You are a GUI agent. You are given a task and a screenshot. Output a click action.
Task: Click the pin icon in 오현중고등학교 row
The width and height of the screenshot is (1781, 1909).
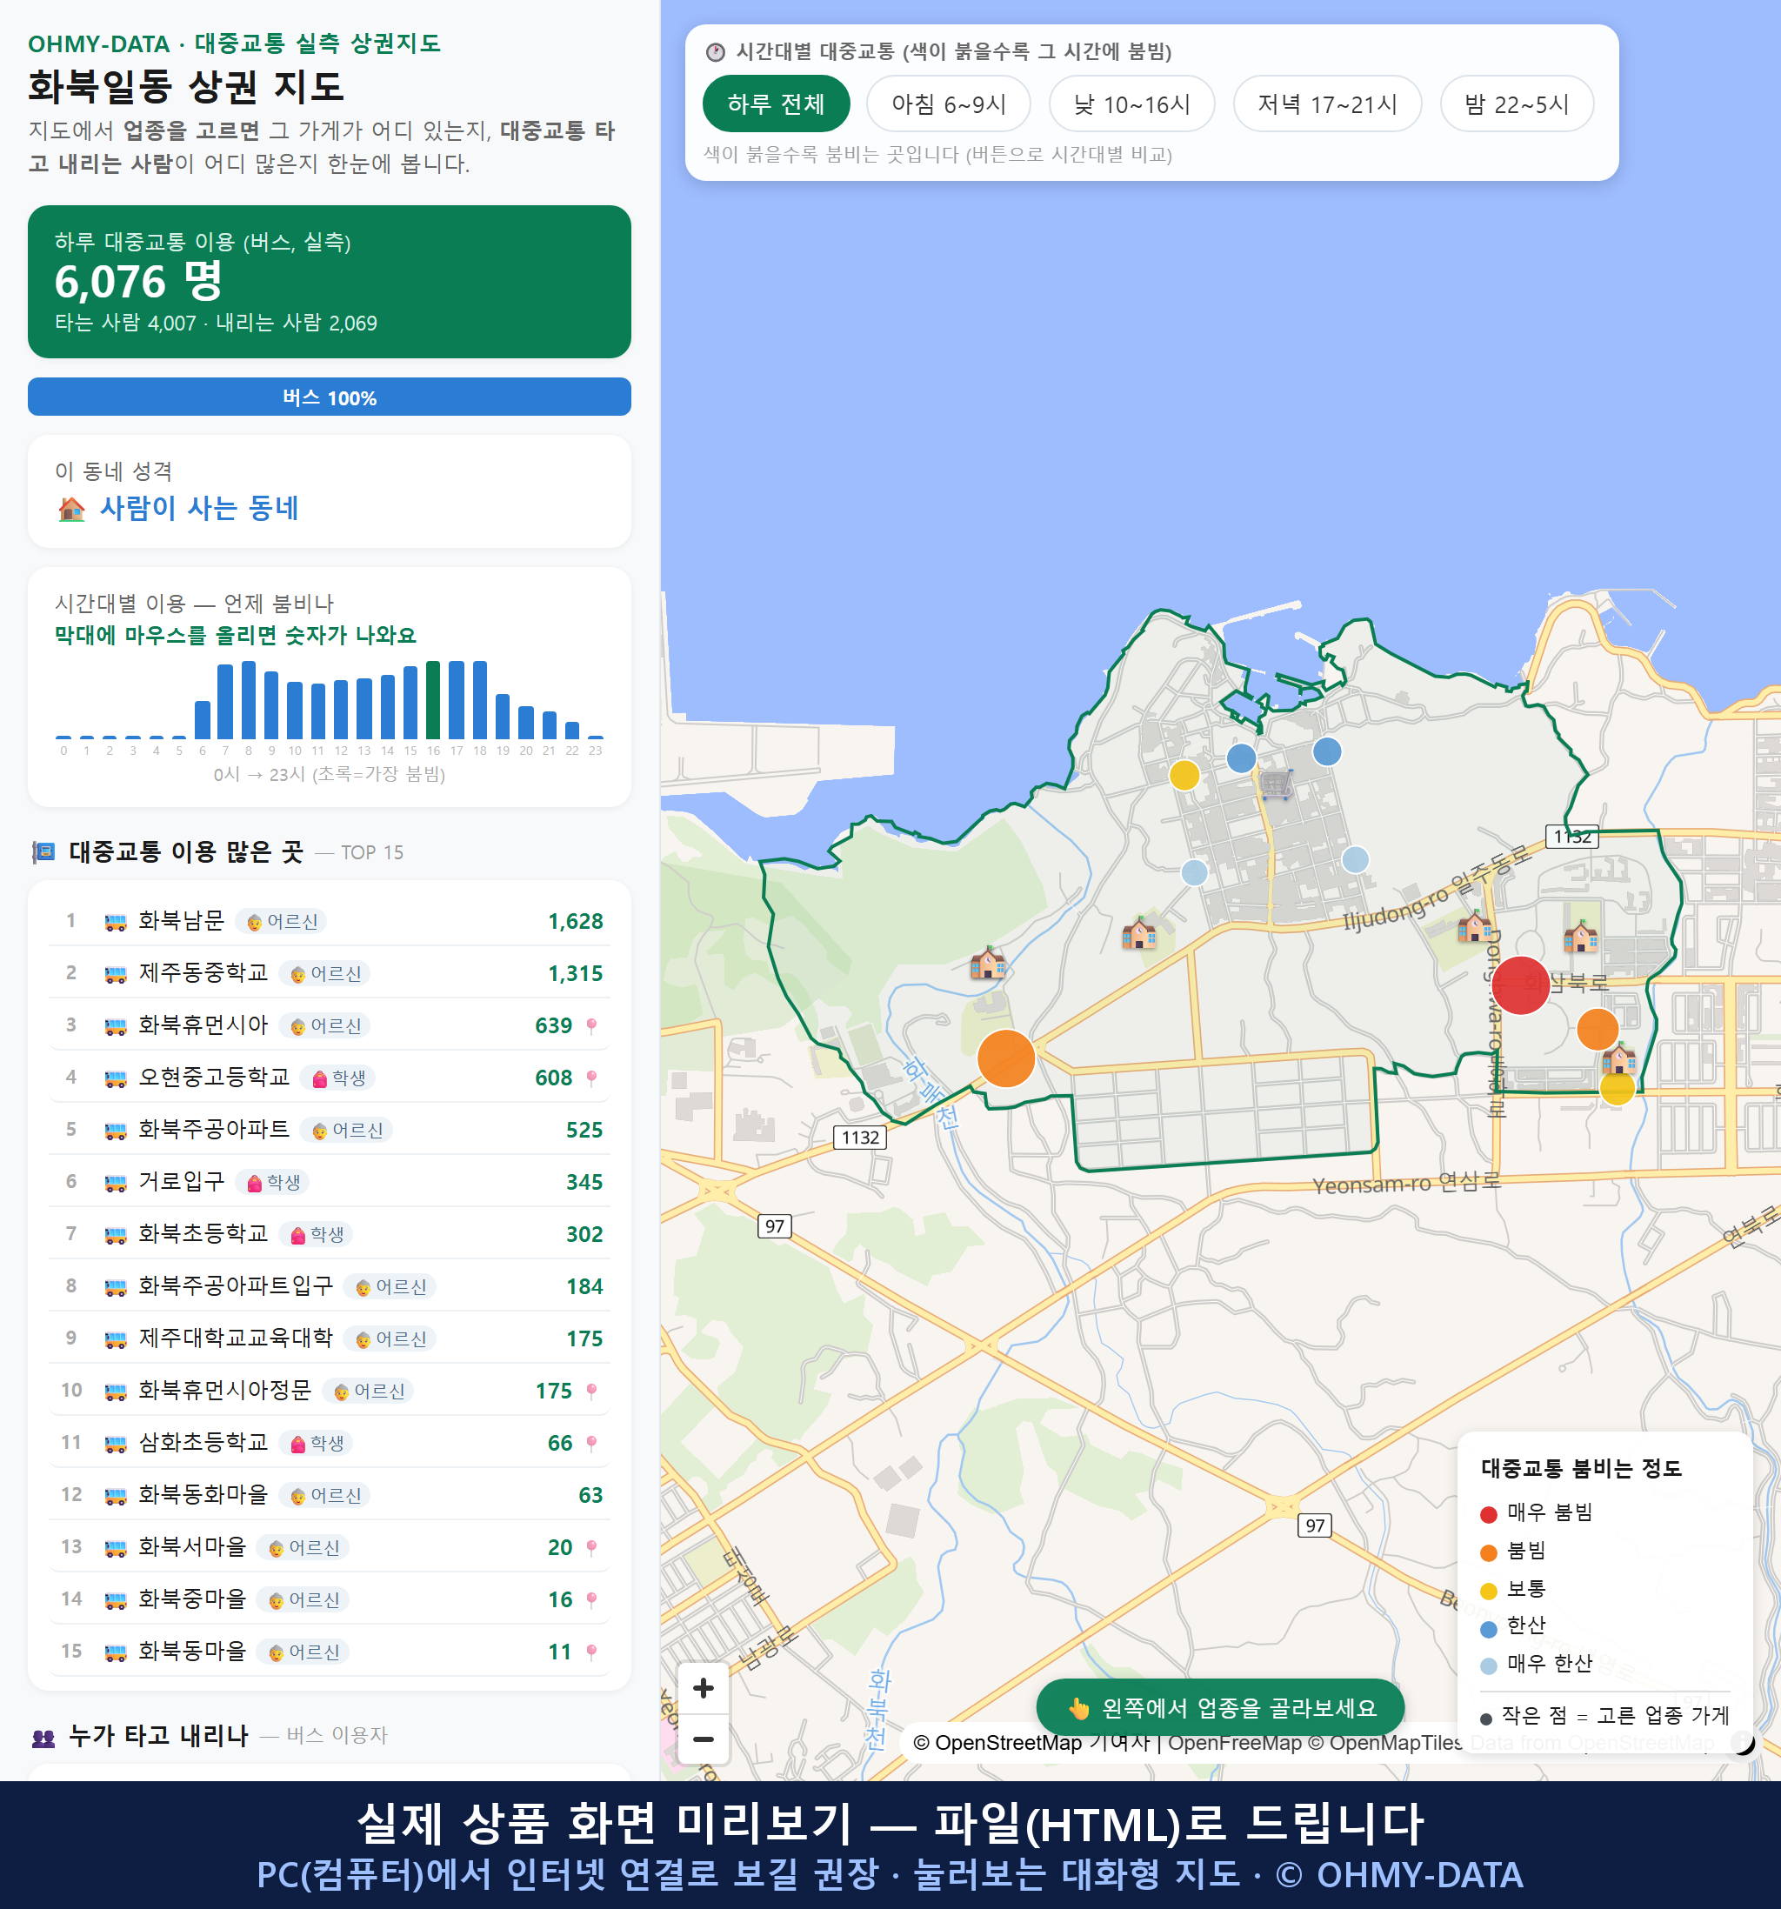pos(591,1078)
